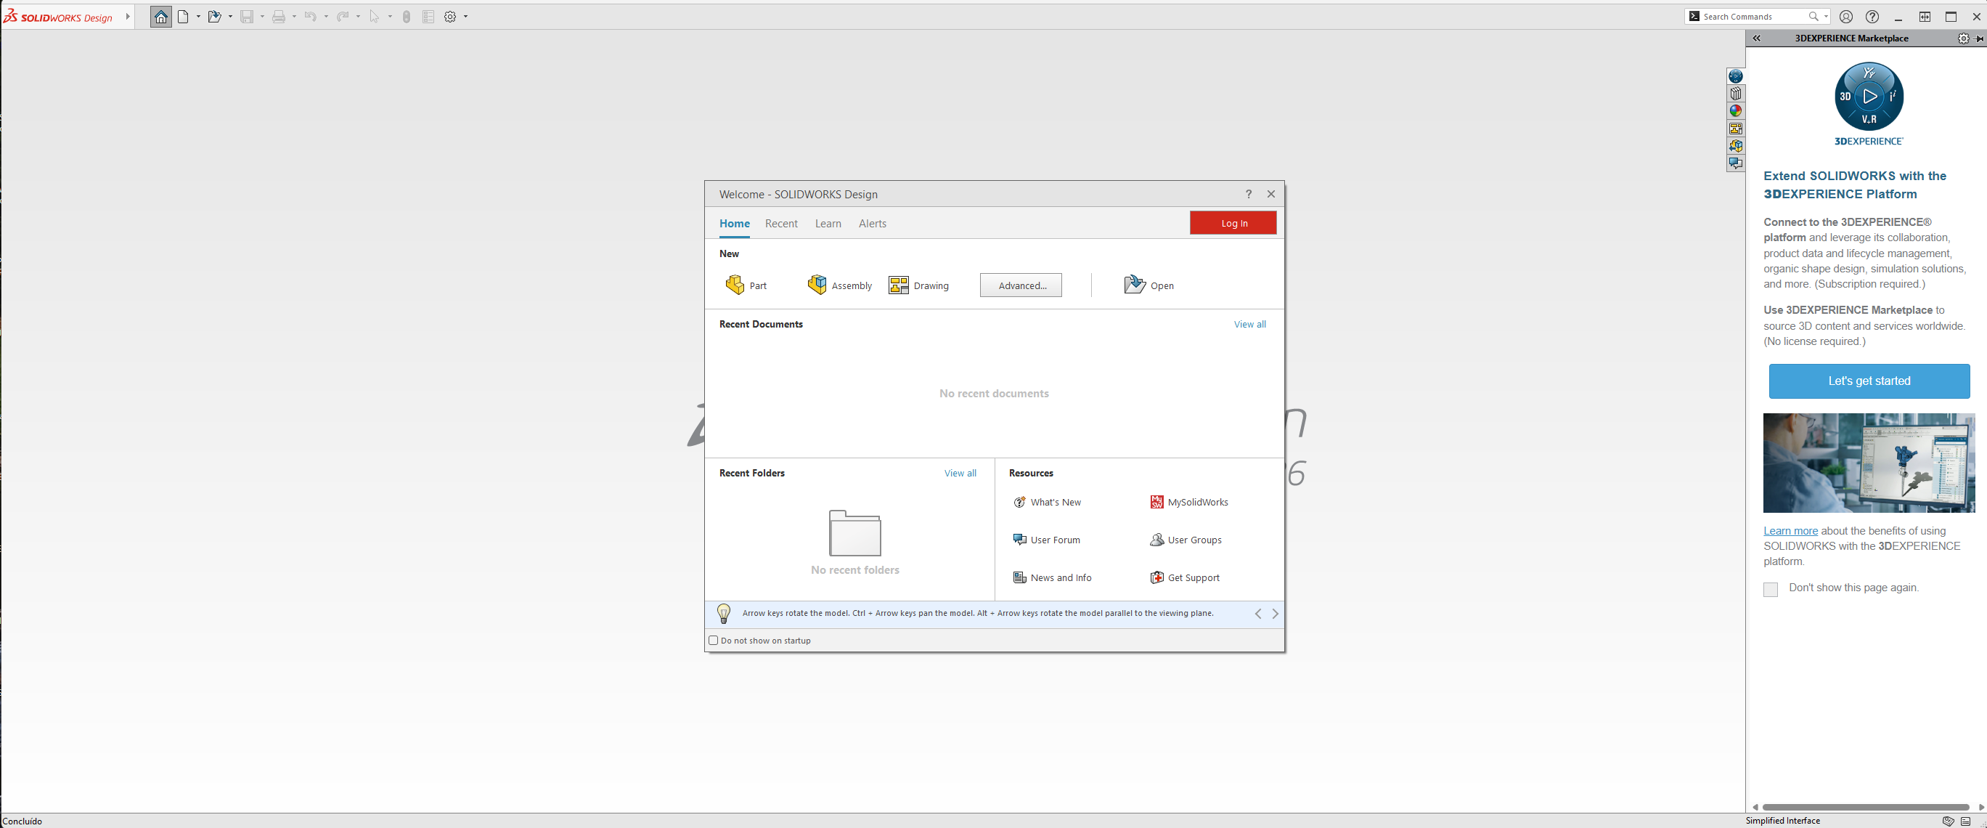The height and width of the screenshot is (828, 1987).
Task: Create a new Drawing document
Action: (918, 285)
